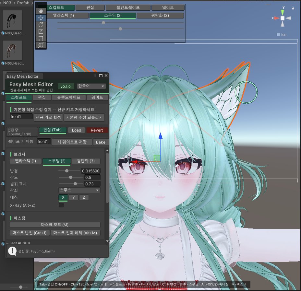Choose 평탄화 (3) in scene overlay
The height and width of the screenshot is (291, 301).
click(160, 16)
